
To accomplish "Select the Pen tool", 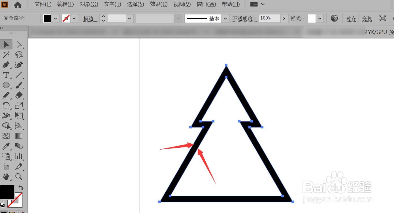I will click(6, 65).
